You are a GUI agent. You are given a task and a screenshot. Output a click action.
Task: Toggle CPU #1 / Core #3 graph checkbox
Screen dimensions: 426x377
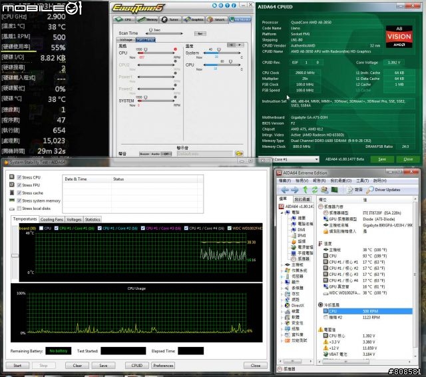143,228
